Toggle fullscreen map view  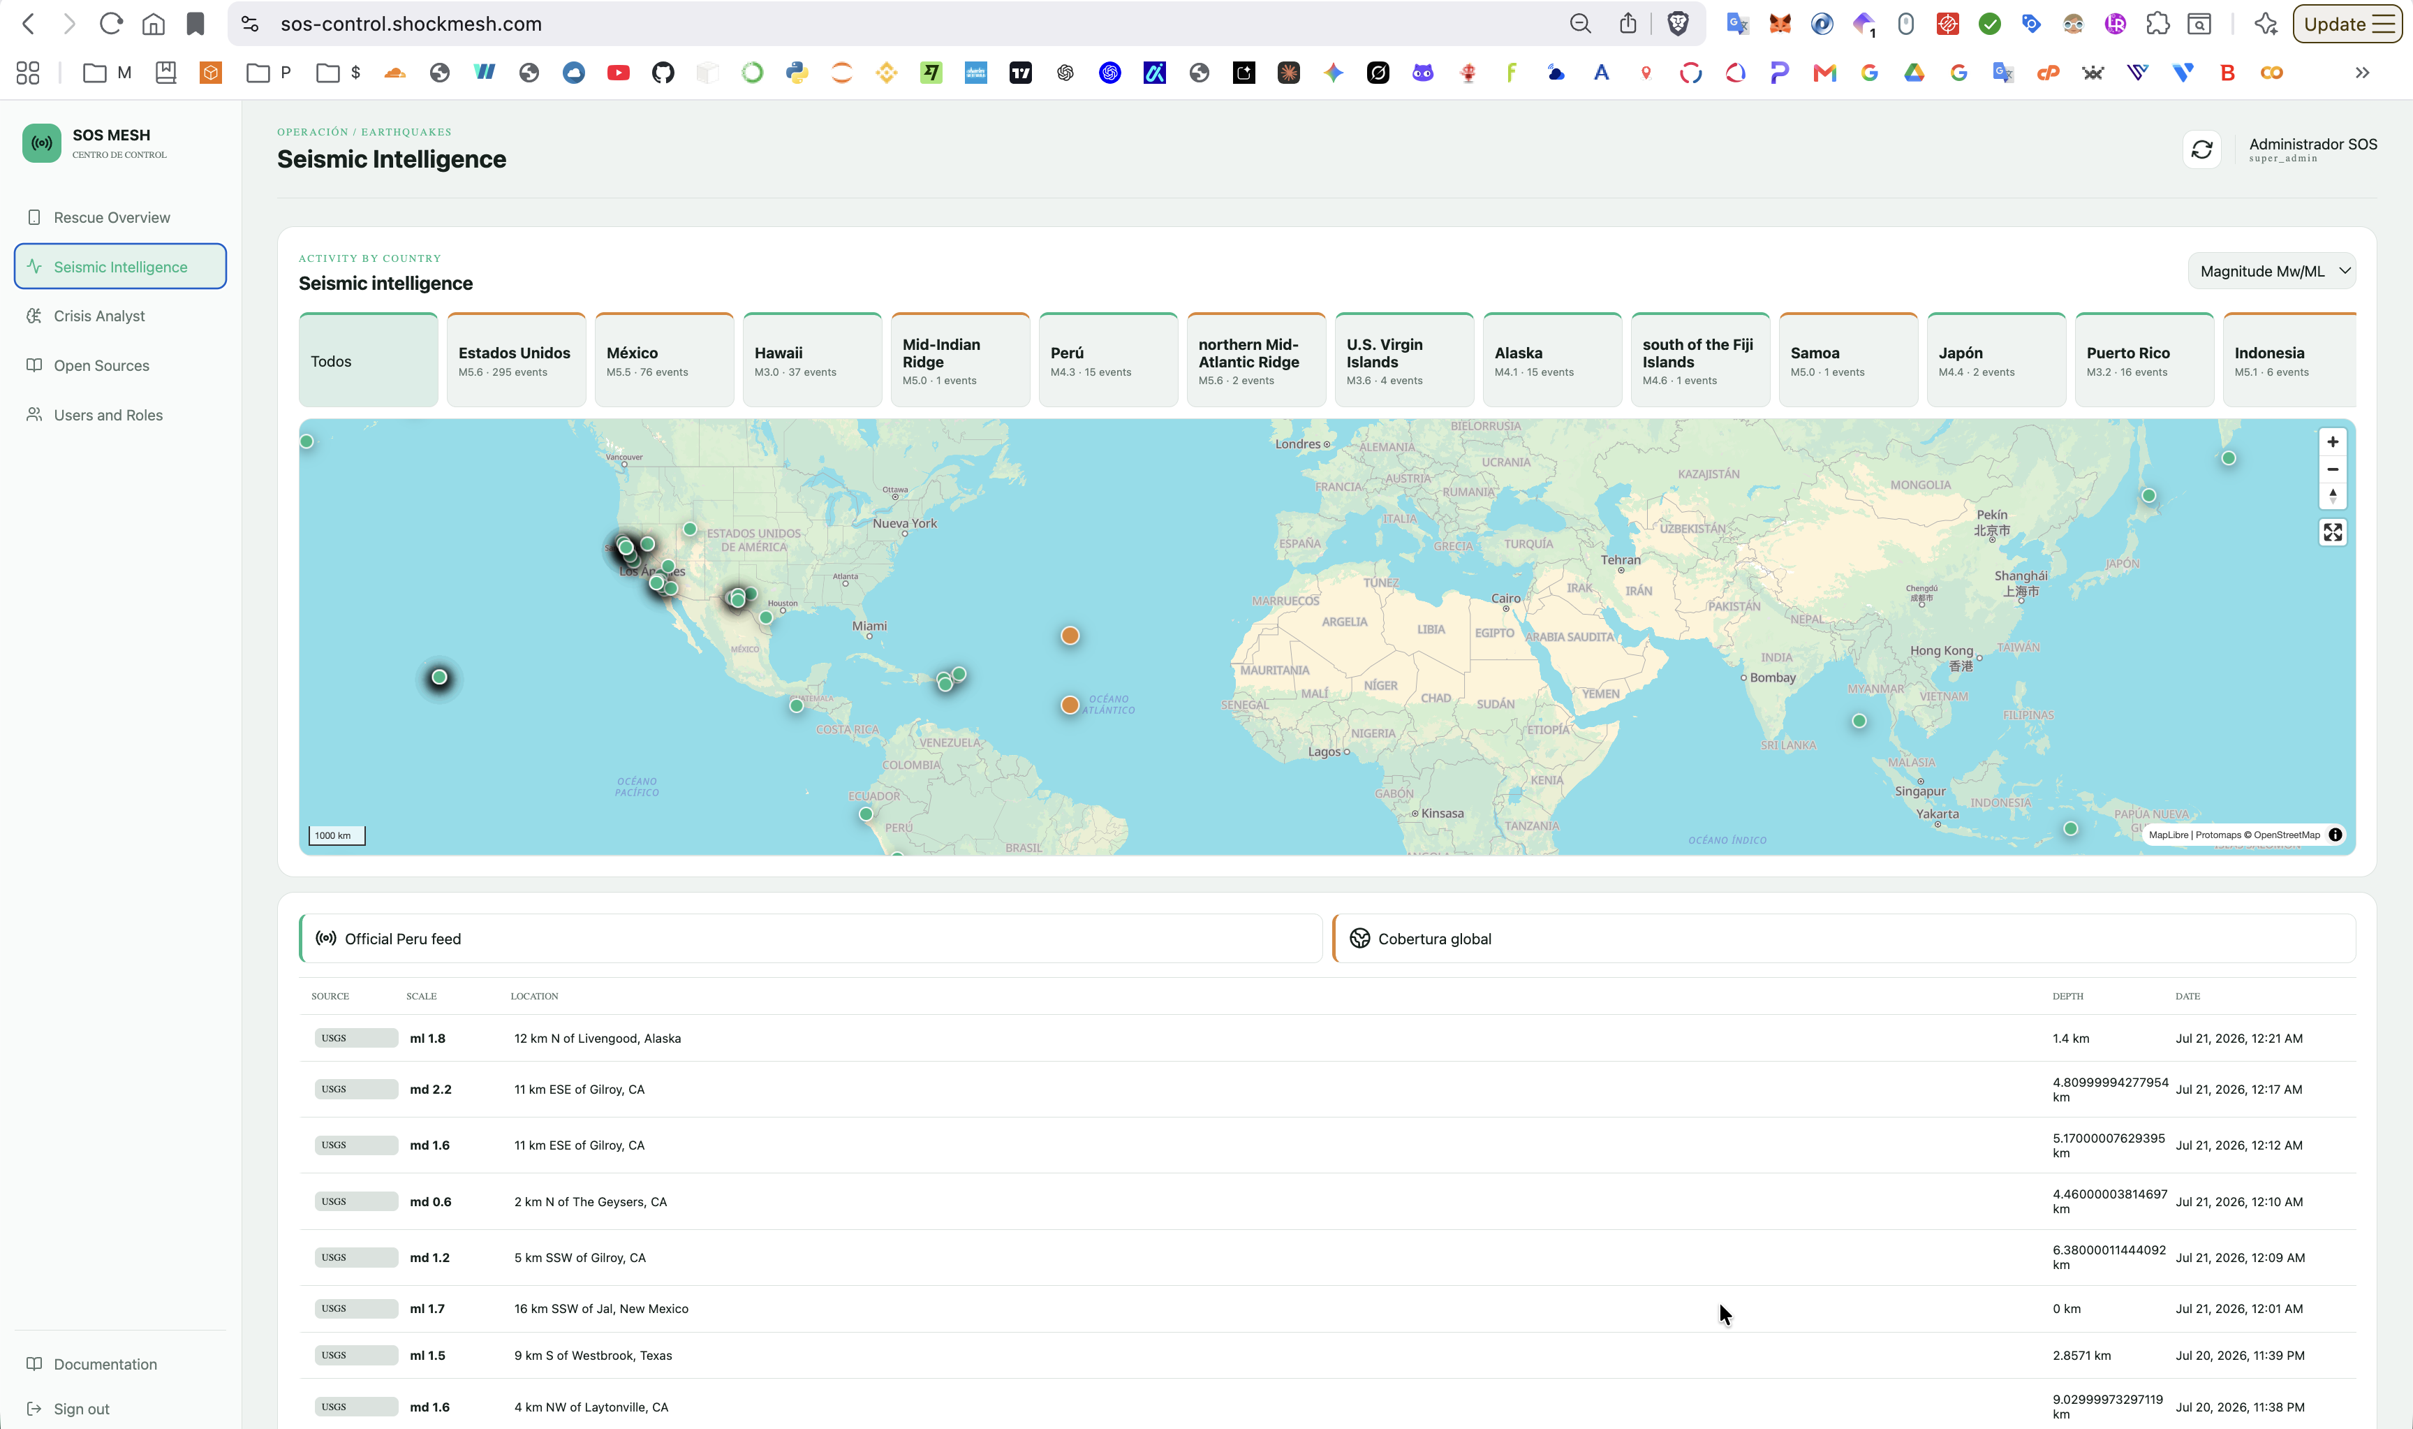2332,532
